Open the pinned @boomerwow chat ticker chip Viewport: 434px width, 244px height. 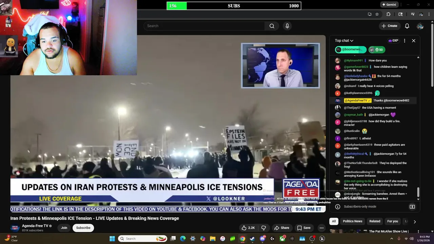(x=351, y=49)
